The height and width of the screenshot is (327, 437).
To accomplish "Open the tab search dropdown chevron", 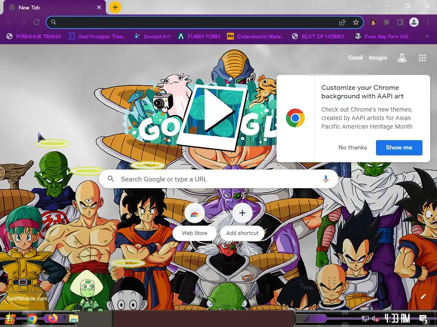I will pyautogui.click(x=368, y=6).
